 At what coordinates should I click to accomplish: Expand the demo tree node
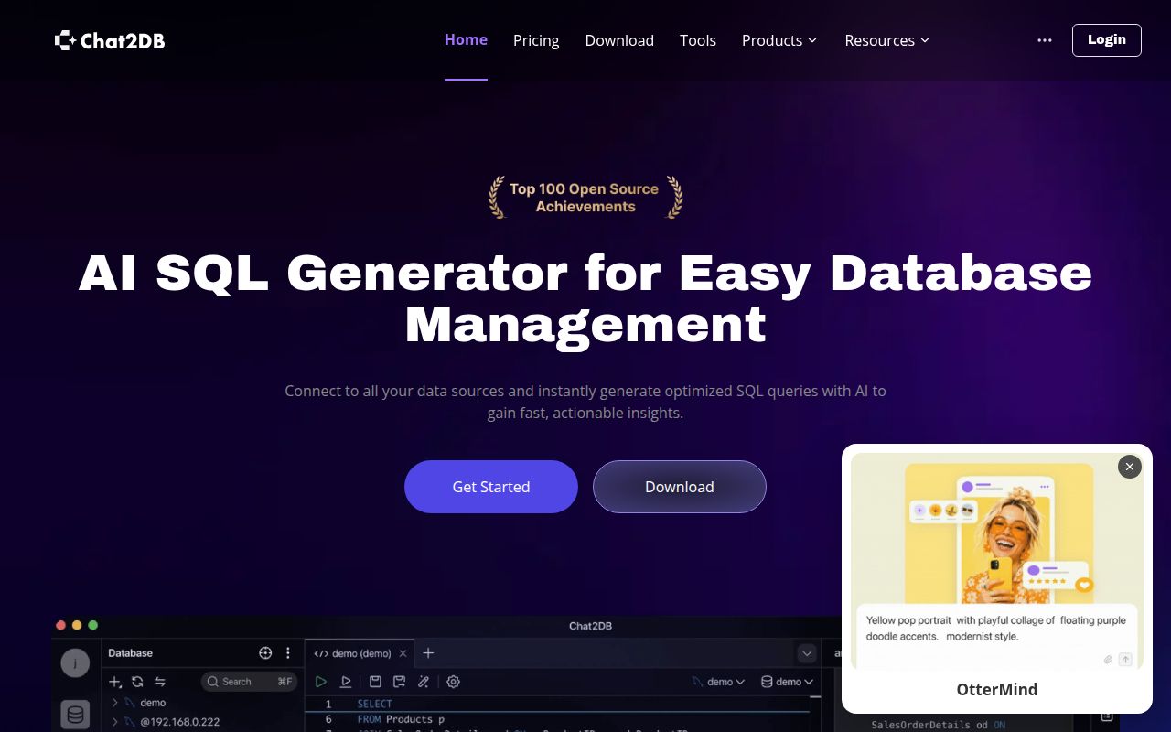tap(115, 703)
